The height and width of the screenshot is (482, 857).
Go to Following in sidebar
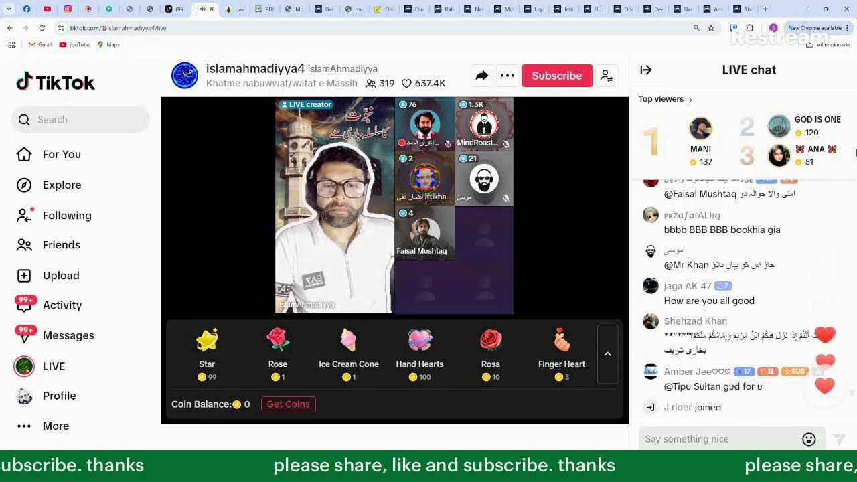click(67, 215)
